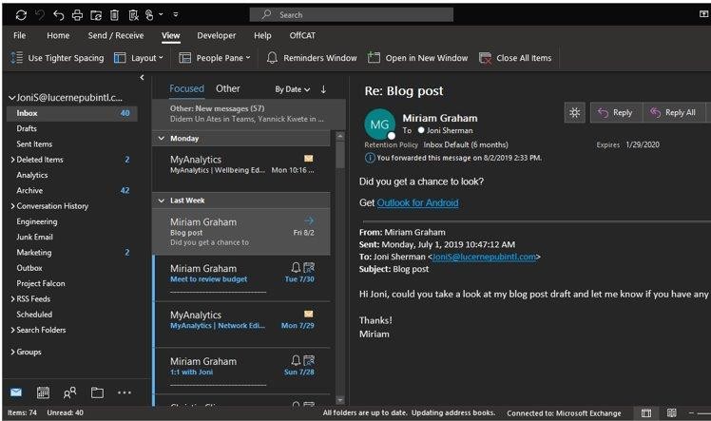Open the Send / Receive ribbon tab
Viewport: 711px width, 421px height.
tap(116, 35)
